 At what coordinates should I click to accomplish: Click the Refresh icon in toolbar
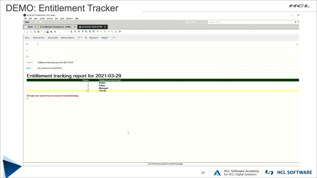point(120,32)
